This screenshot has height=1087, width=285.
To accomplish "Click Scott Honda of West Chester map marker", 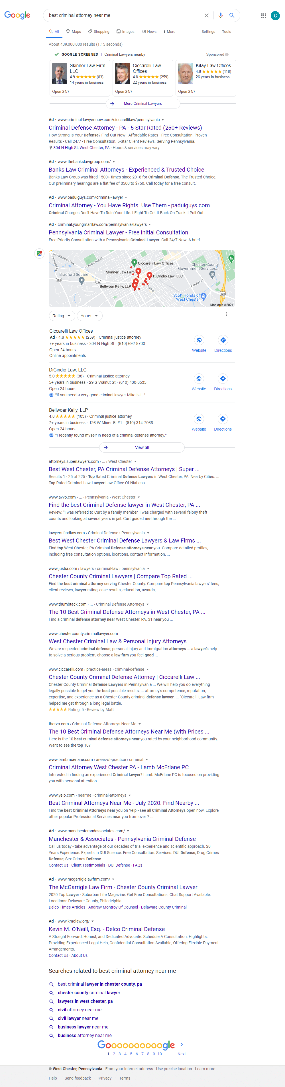I will [203, 296].
